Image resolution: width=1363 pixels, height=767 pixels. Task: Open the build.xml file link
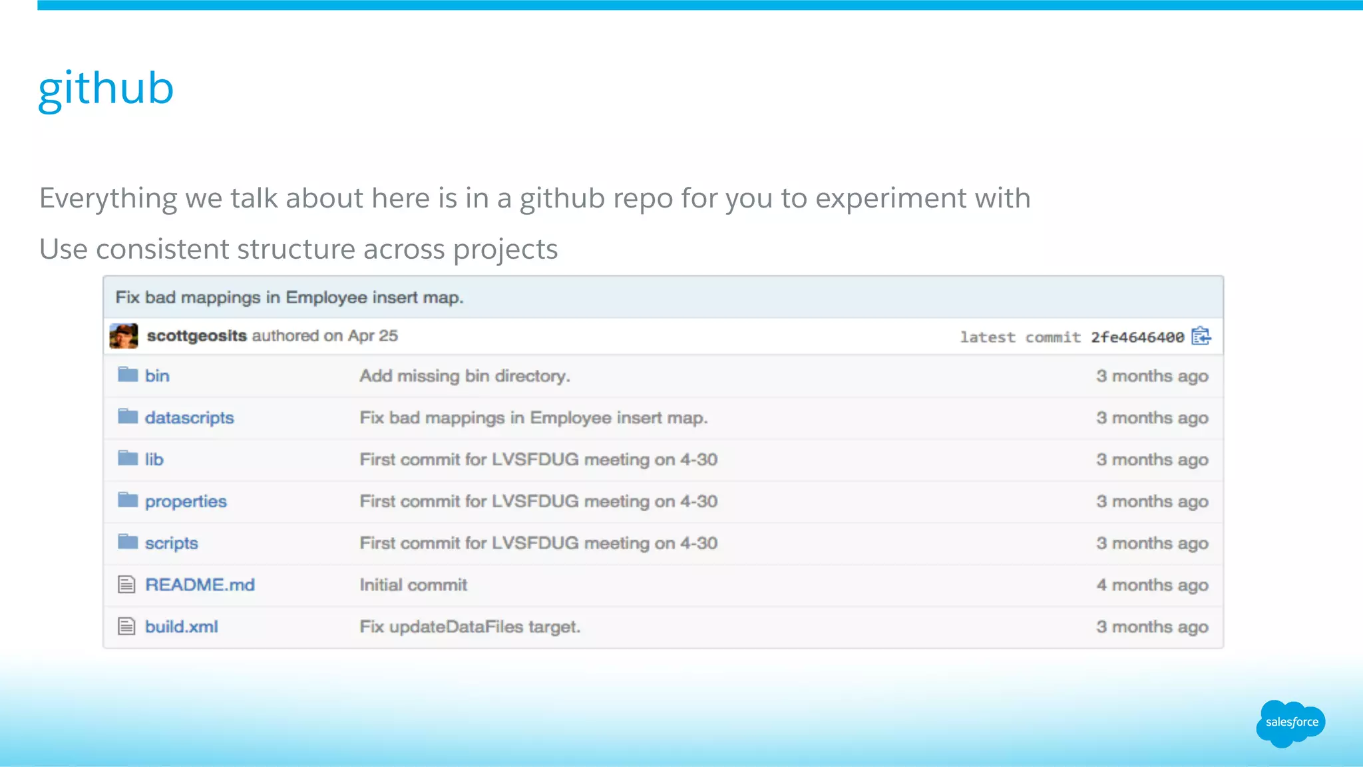[x=182, y=627]
